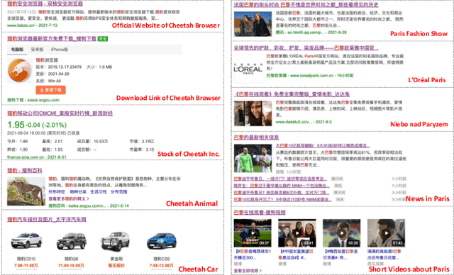Click the 猎豹CS9 model name

(162, 259)
